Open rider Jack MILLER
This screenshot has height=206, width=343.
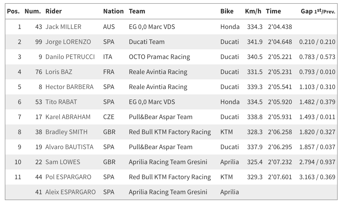[x=63, y=27]
